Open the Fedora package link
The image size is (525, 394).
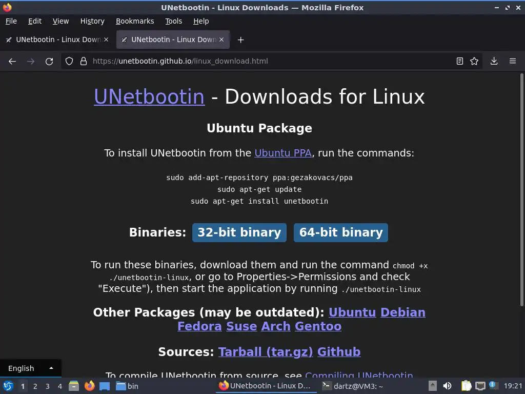199,326
